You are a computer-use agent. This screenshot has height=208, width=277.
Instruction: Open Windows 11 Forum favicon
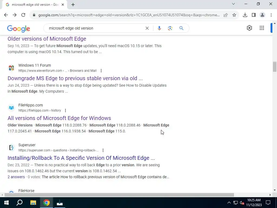click(x=11, y=68)
